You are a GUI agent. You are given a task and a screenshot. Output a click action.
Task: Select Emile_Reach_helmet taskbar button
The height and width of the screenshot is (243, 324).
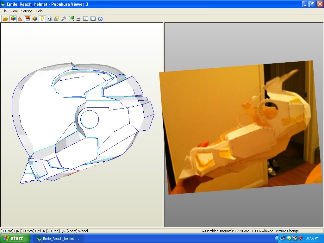click(x=59, y=239)
